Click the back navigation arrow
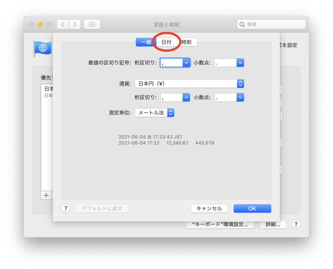The width and height of the screenshot is (333, 269). tap(62, 24)
